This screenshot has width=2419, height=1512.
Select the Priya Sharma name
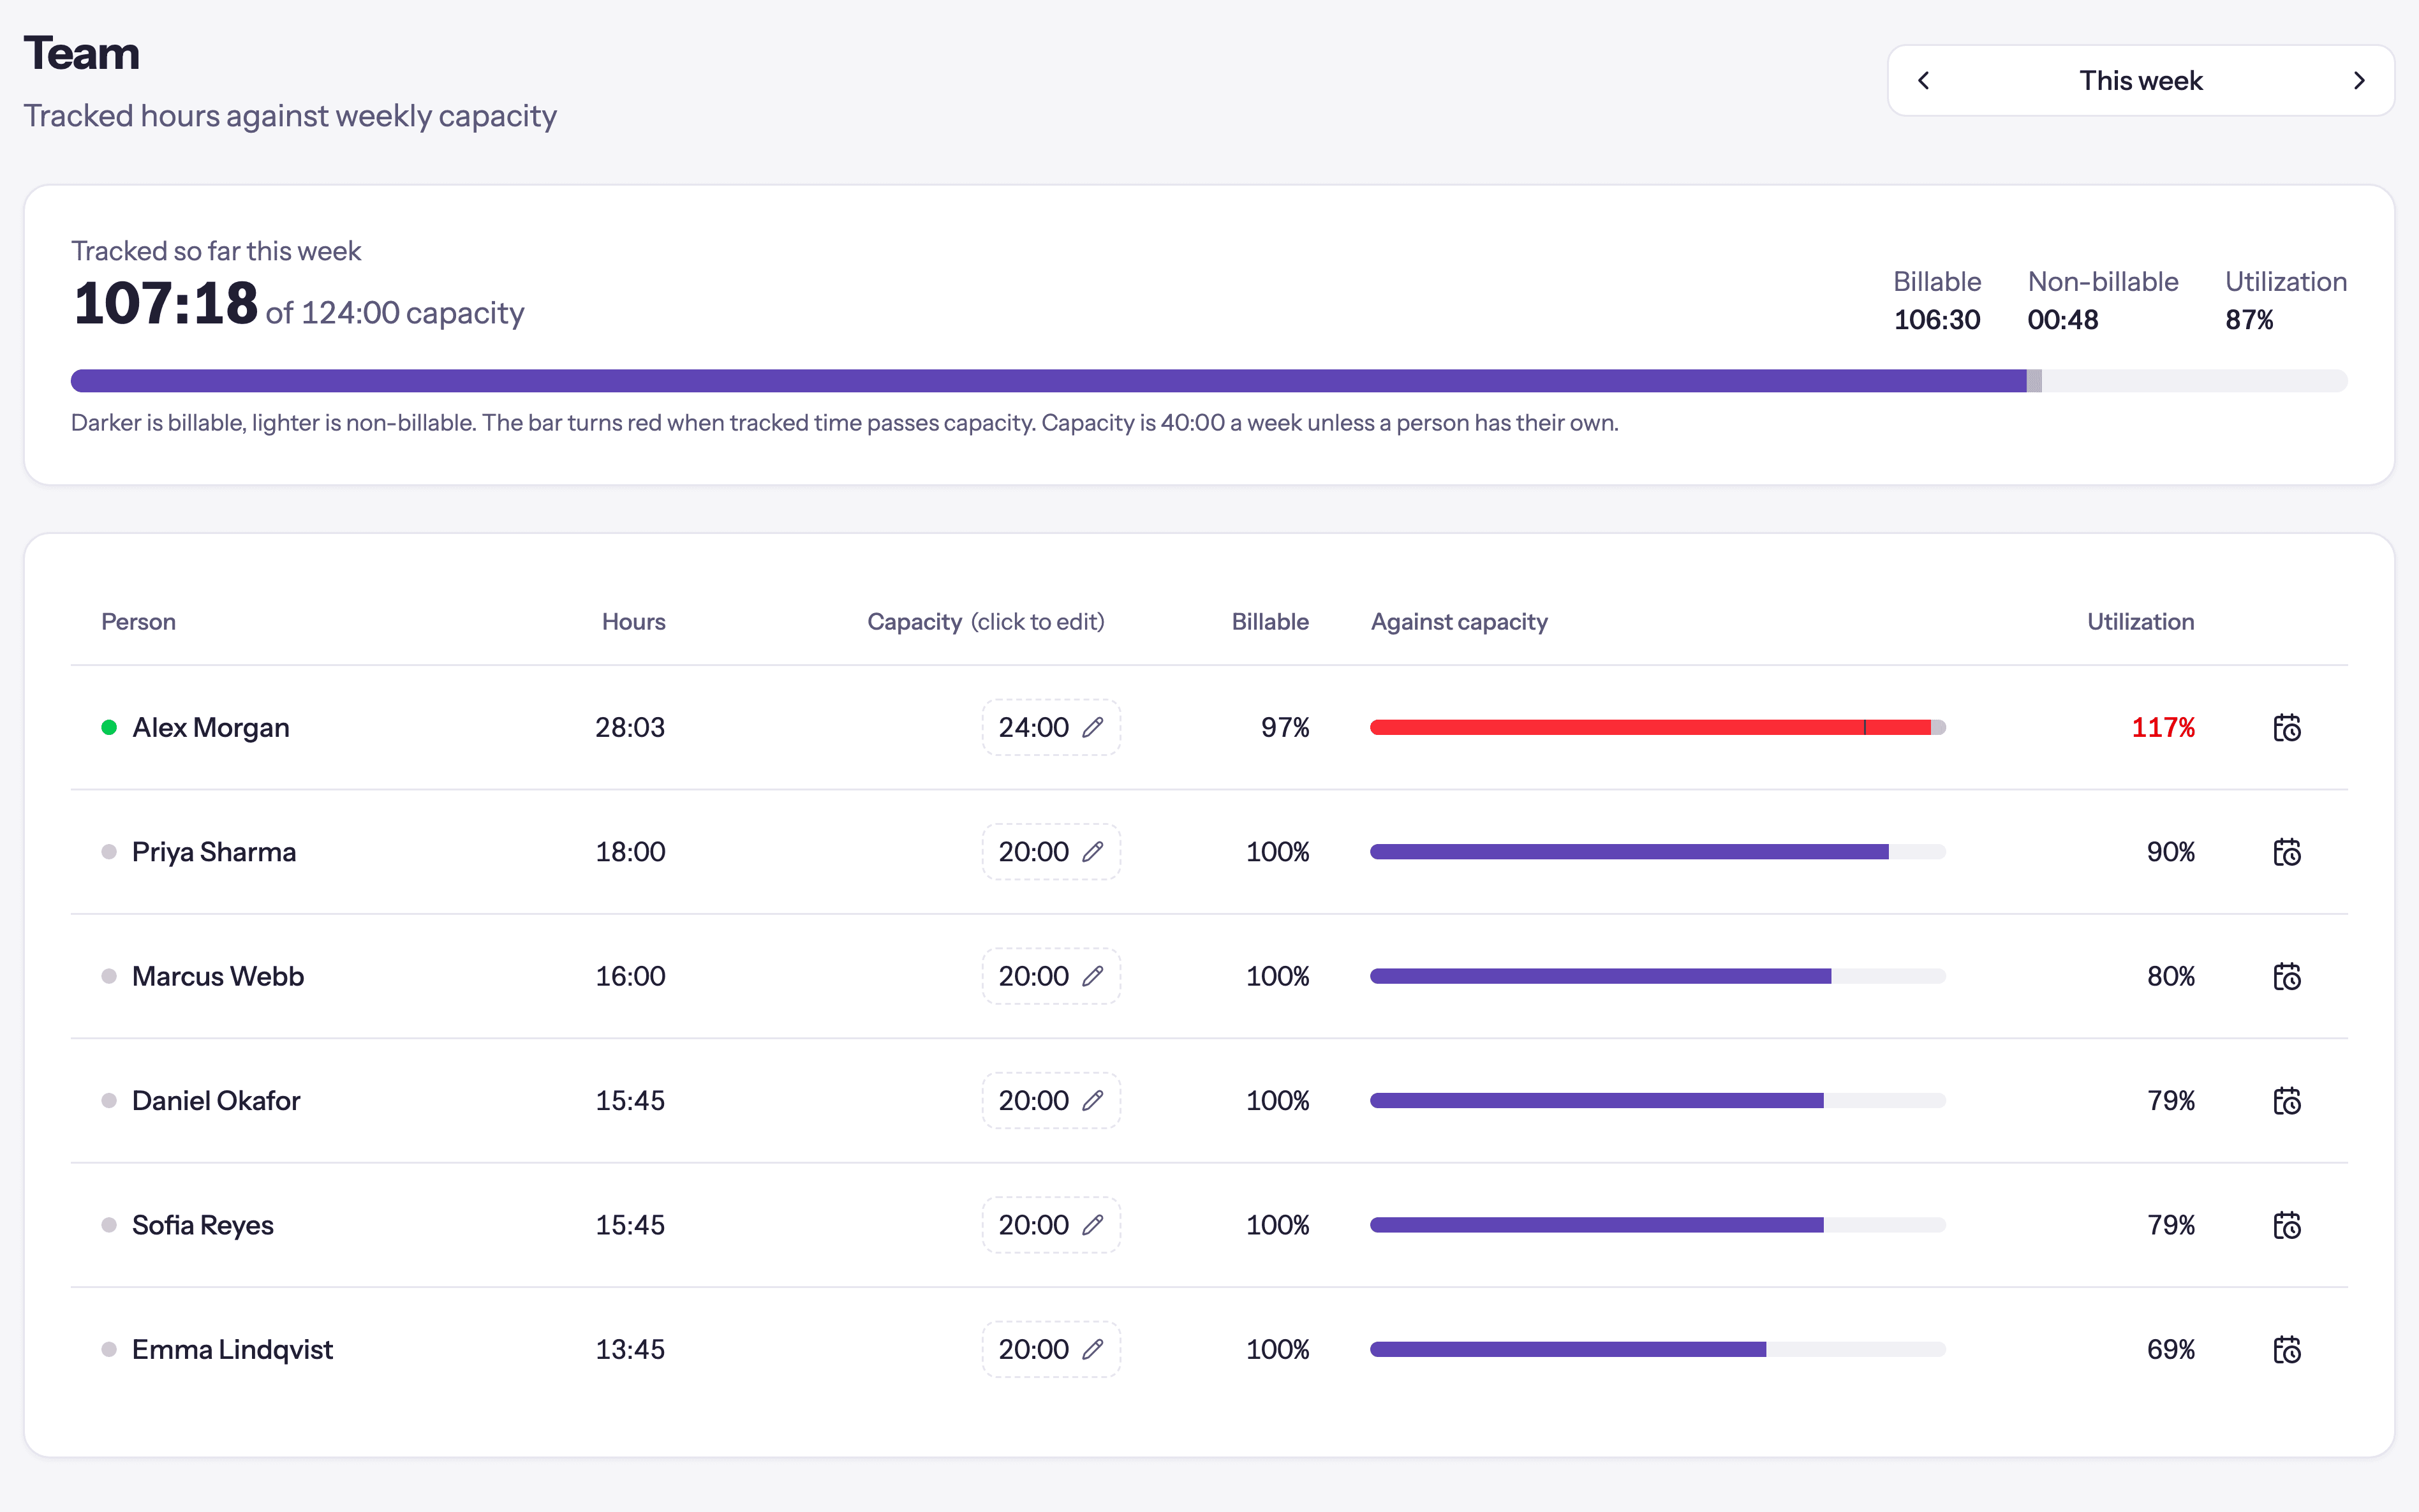coord(214,852)
